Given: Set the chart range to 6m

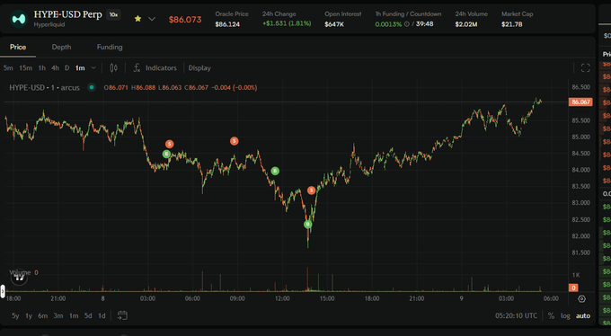Looking at the screenshot, I should pos(43,315).
